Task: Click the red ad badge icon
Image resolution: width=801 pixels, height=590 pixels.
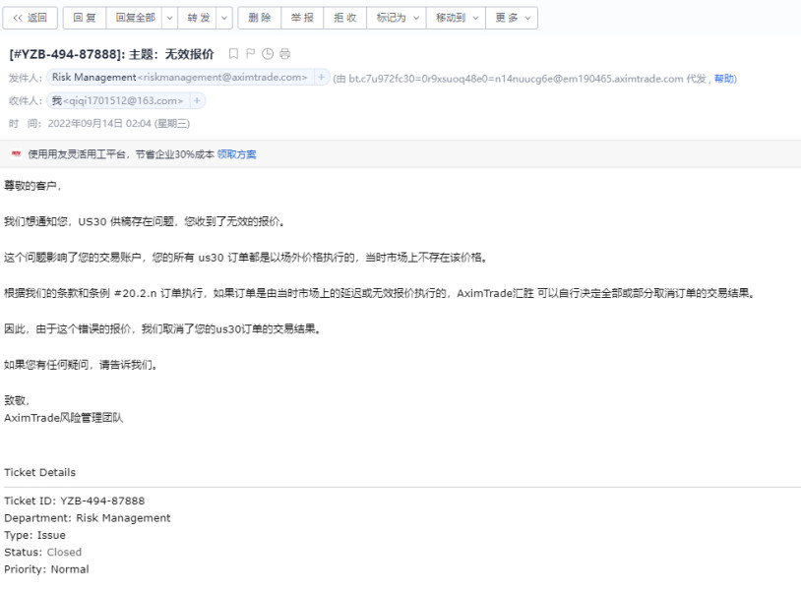Action: (x=17, y=153)
